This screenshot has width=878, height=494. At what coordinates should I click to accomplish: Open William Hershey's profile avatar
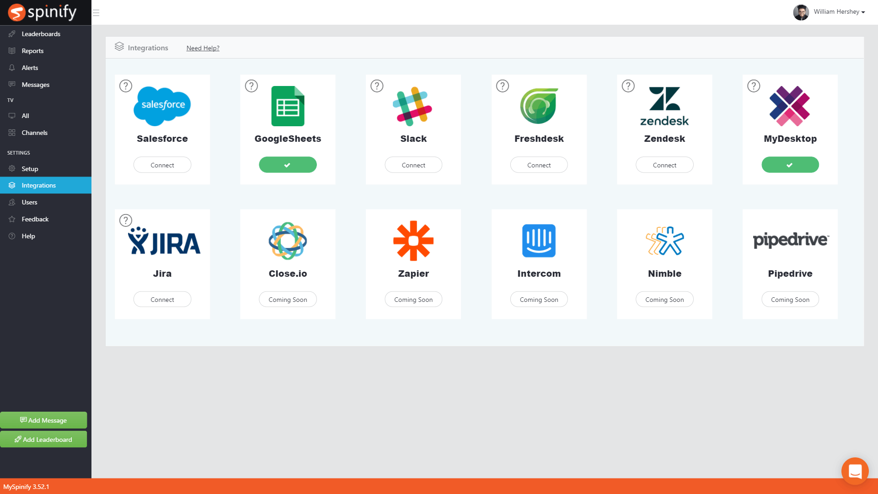(x=801, y=12)
